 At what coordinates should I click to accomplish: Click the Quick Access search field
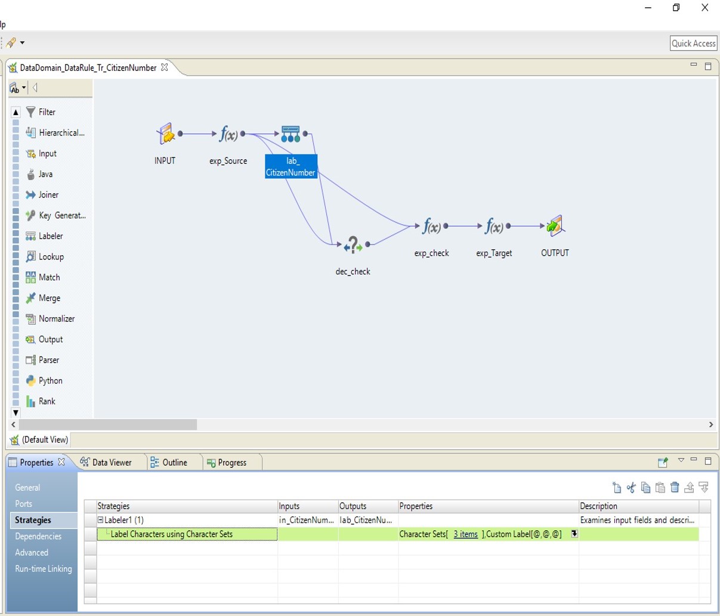(x=693, y=44)
